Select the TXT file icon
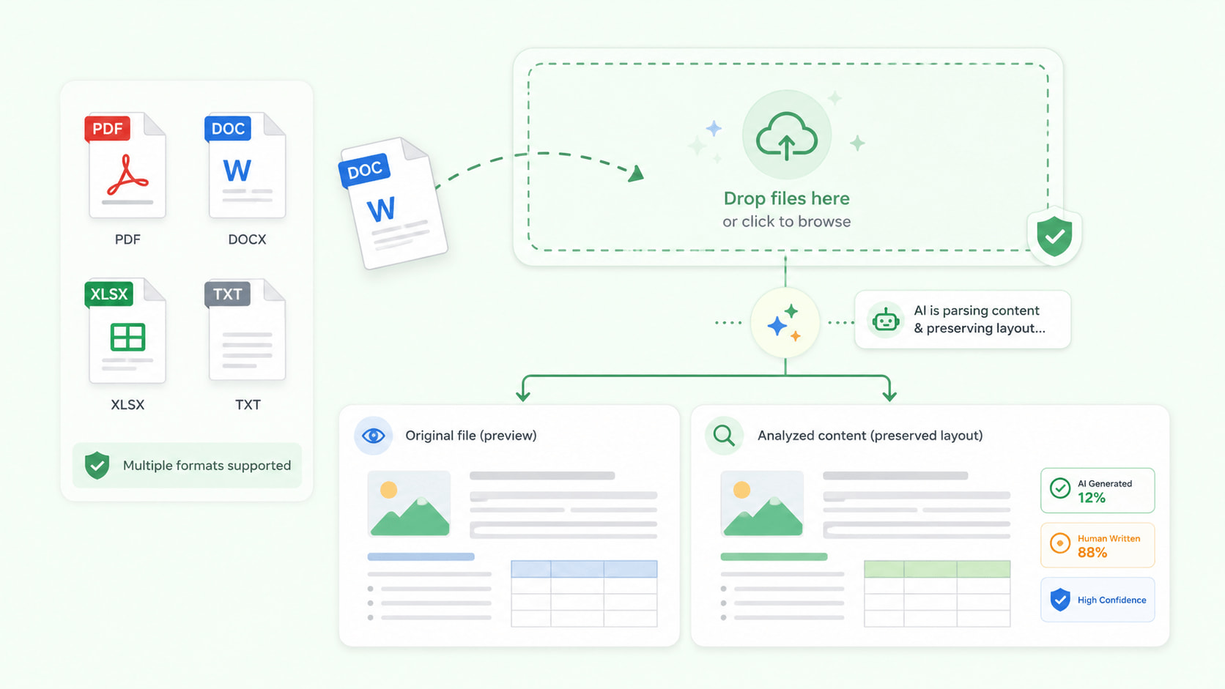 [x=245, y=331]
